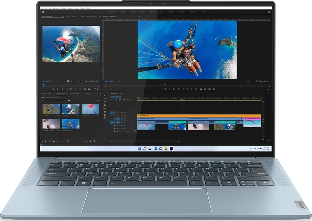The height and width of the screenshot is (221, 312).
Task: Open Windows Search from the taskbar
Action: [x=145, y=148]
